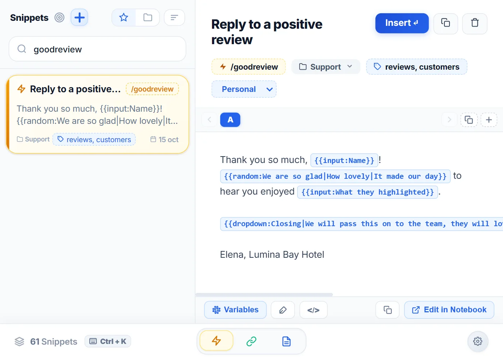Toggle the favorites star filter

[124, 17]
